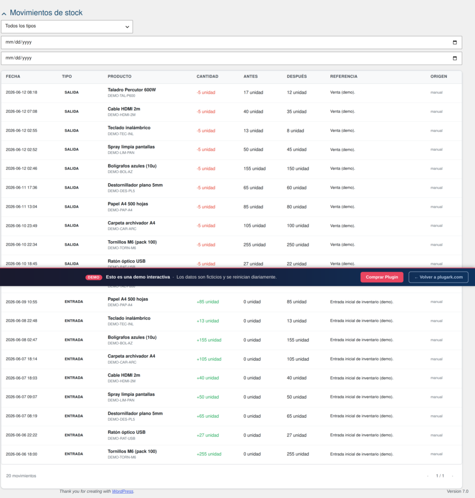
Task: Click the Comprar Plugin button
Action: click(x=382, y=277)
